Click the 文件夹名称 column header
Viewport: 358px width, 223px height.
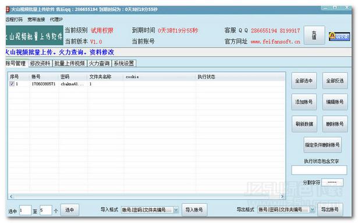(x=105, y=77)
